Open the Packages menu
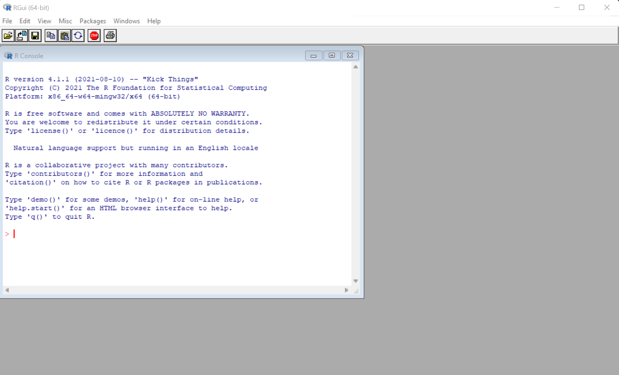The height and width of the screenshot is (375, 619). pos(93,21)
